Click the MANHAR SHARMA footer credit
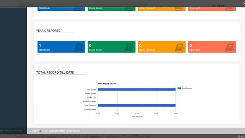Screen dimensions: 245x138 point(57,131)
